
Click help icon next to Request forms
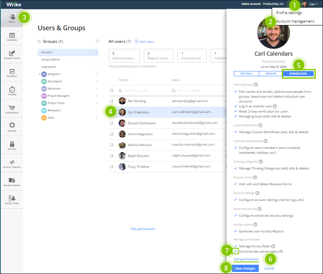point(255,177)
